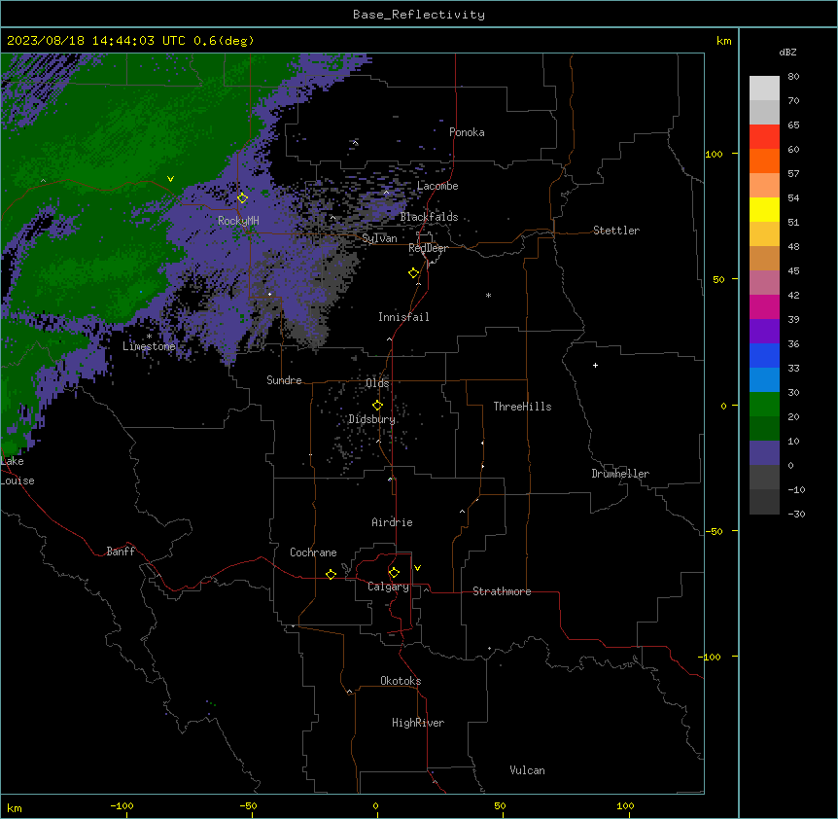Click the dBZ legend heading
This screenshot has height=819, width=838.
787,53
